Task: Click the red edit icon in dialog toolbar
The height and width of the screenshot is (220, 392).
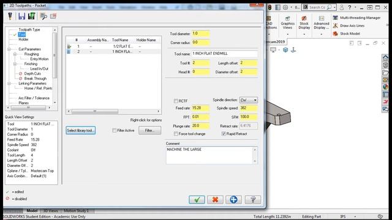Action: pyautogui.click(x=53, y=16)
